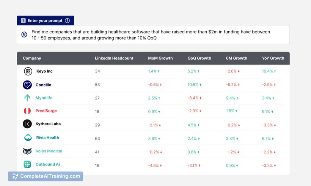Screen dimensions: 311x186
Task: Sort by 6M Growth column header
Action: (236, 58)
